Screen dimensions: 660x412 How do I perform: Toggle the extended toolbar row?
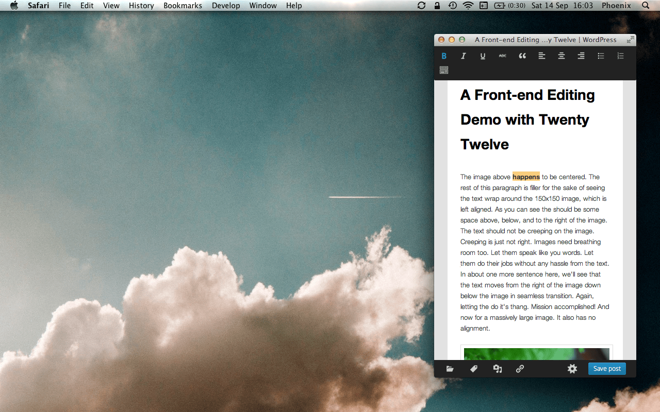coord(444,70)
